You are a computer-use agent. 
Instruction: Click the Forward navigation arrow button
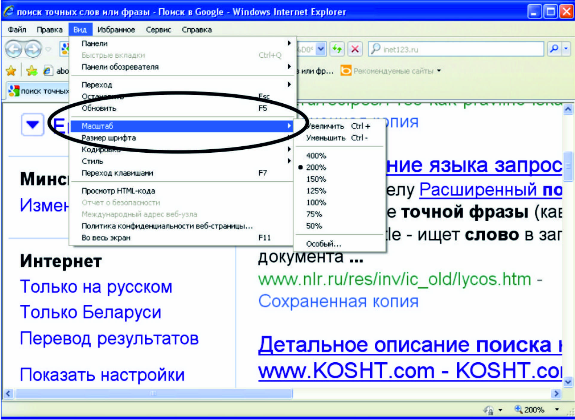(33, 49)
